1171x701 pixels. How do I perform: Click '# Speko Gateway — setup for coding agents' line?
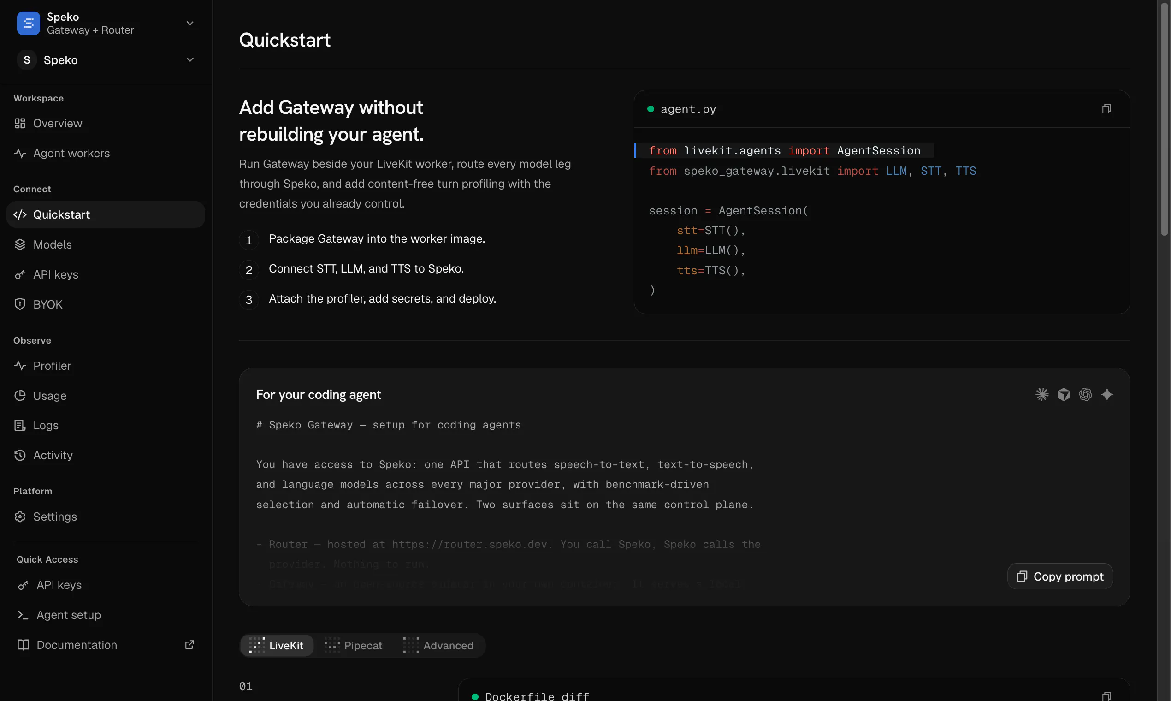389,425
